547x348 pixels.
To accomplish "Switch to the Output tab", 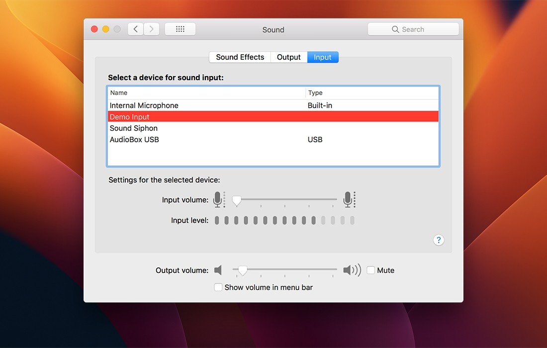I will [x=288, y=57].
